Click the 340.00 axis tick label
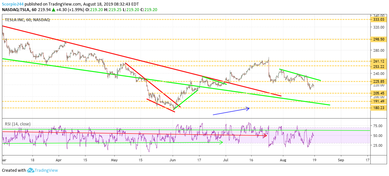Viewport: 389px width, 176px height. [x=378, y=15]
